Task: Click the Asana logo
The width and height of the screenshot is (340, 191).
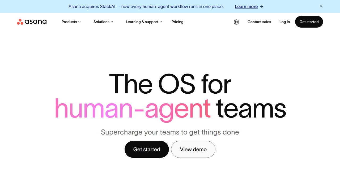Action: (x=32, y=22)
